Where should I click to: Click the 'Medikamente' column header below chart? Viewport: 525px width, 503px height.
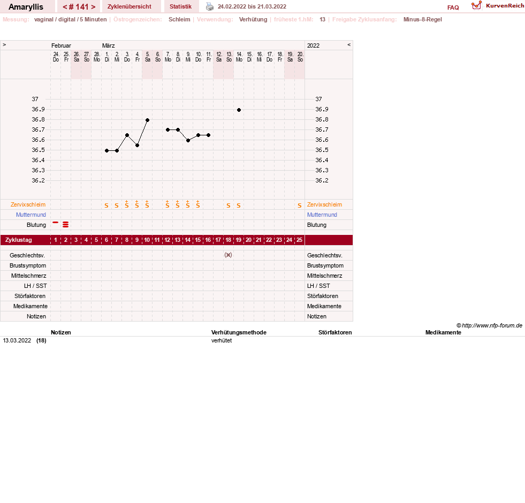[x=443, y=332]
